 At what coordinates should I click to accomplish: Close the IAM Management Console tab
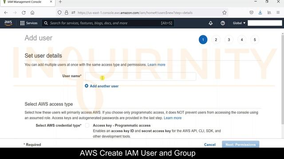[51, 2]
